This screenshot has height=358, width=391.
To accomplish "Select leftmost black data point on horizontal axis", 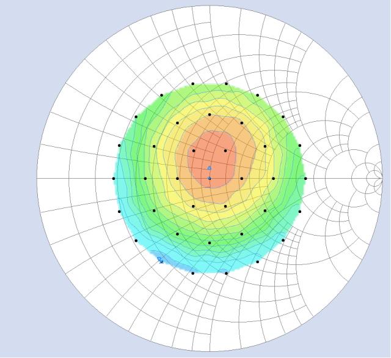I will click(114, 178).
